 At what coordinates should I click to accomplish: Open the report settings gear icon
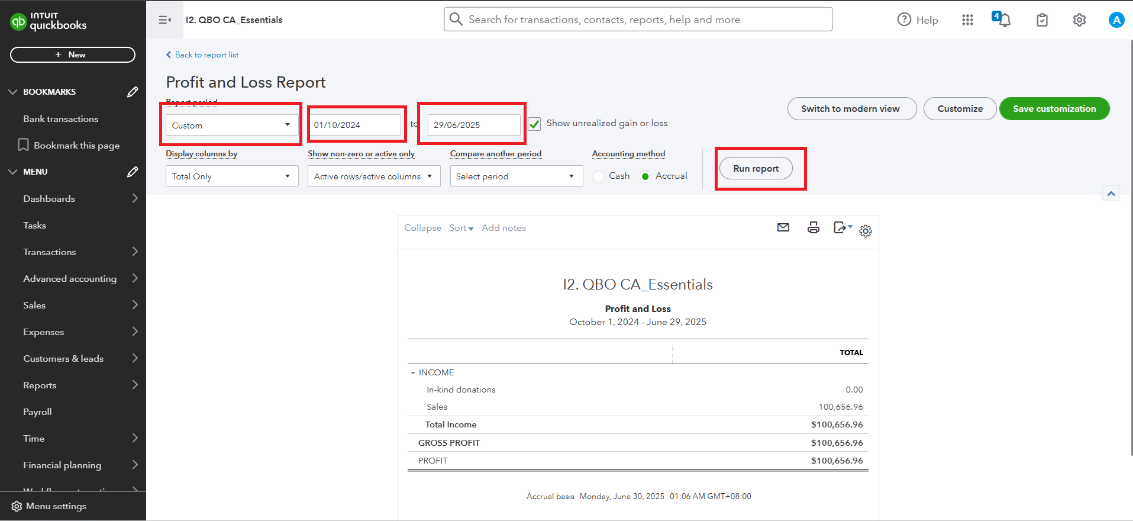click(x=866, y=231)
